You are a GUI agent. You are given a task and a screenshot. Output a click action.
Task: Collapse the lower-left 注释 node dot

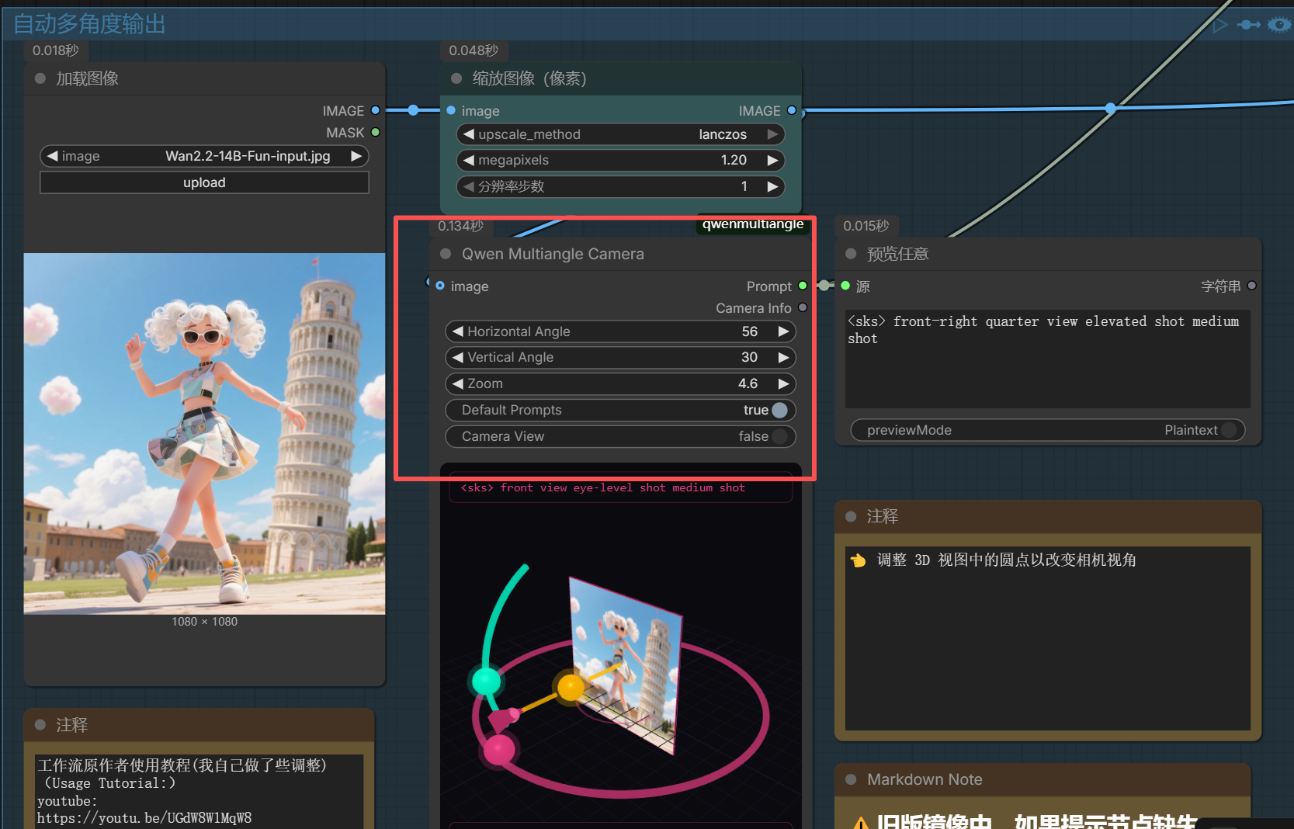tap(40, 724)
